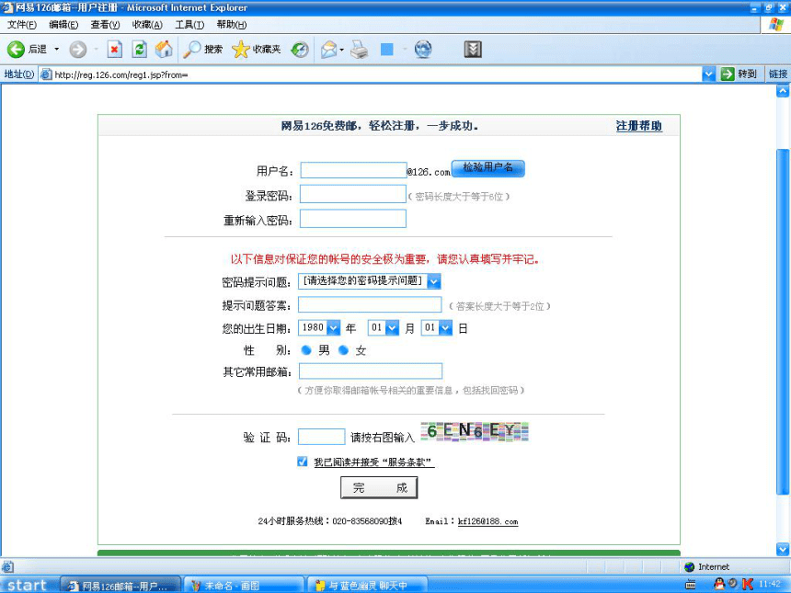The width and height of the screenshot is (791, 593).
Task: Click the vertical scrollbar thumb
Action: [x=783, y=321]
